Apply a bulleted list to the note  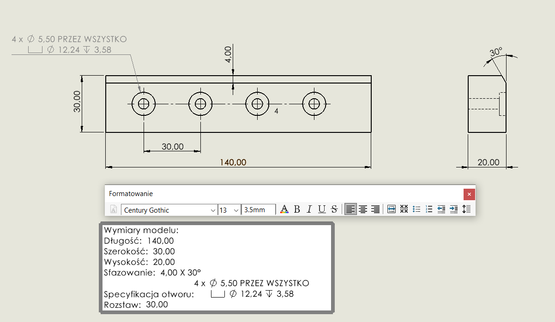pyautogui.click(x=416, y=209)
